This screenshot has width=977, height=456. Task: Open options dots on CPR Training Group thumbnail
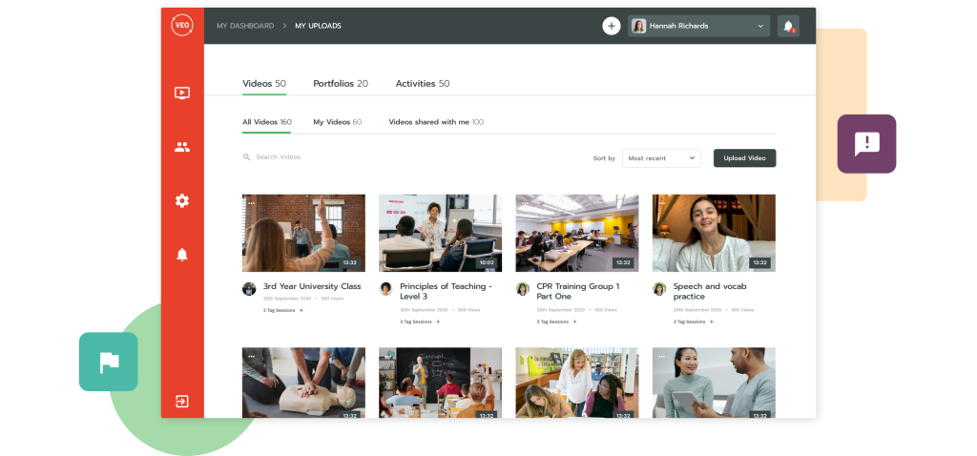[525, 203]
